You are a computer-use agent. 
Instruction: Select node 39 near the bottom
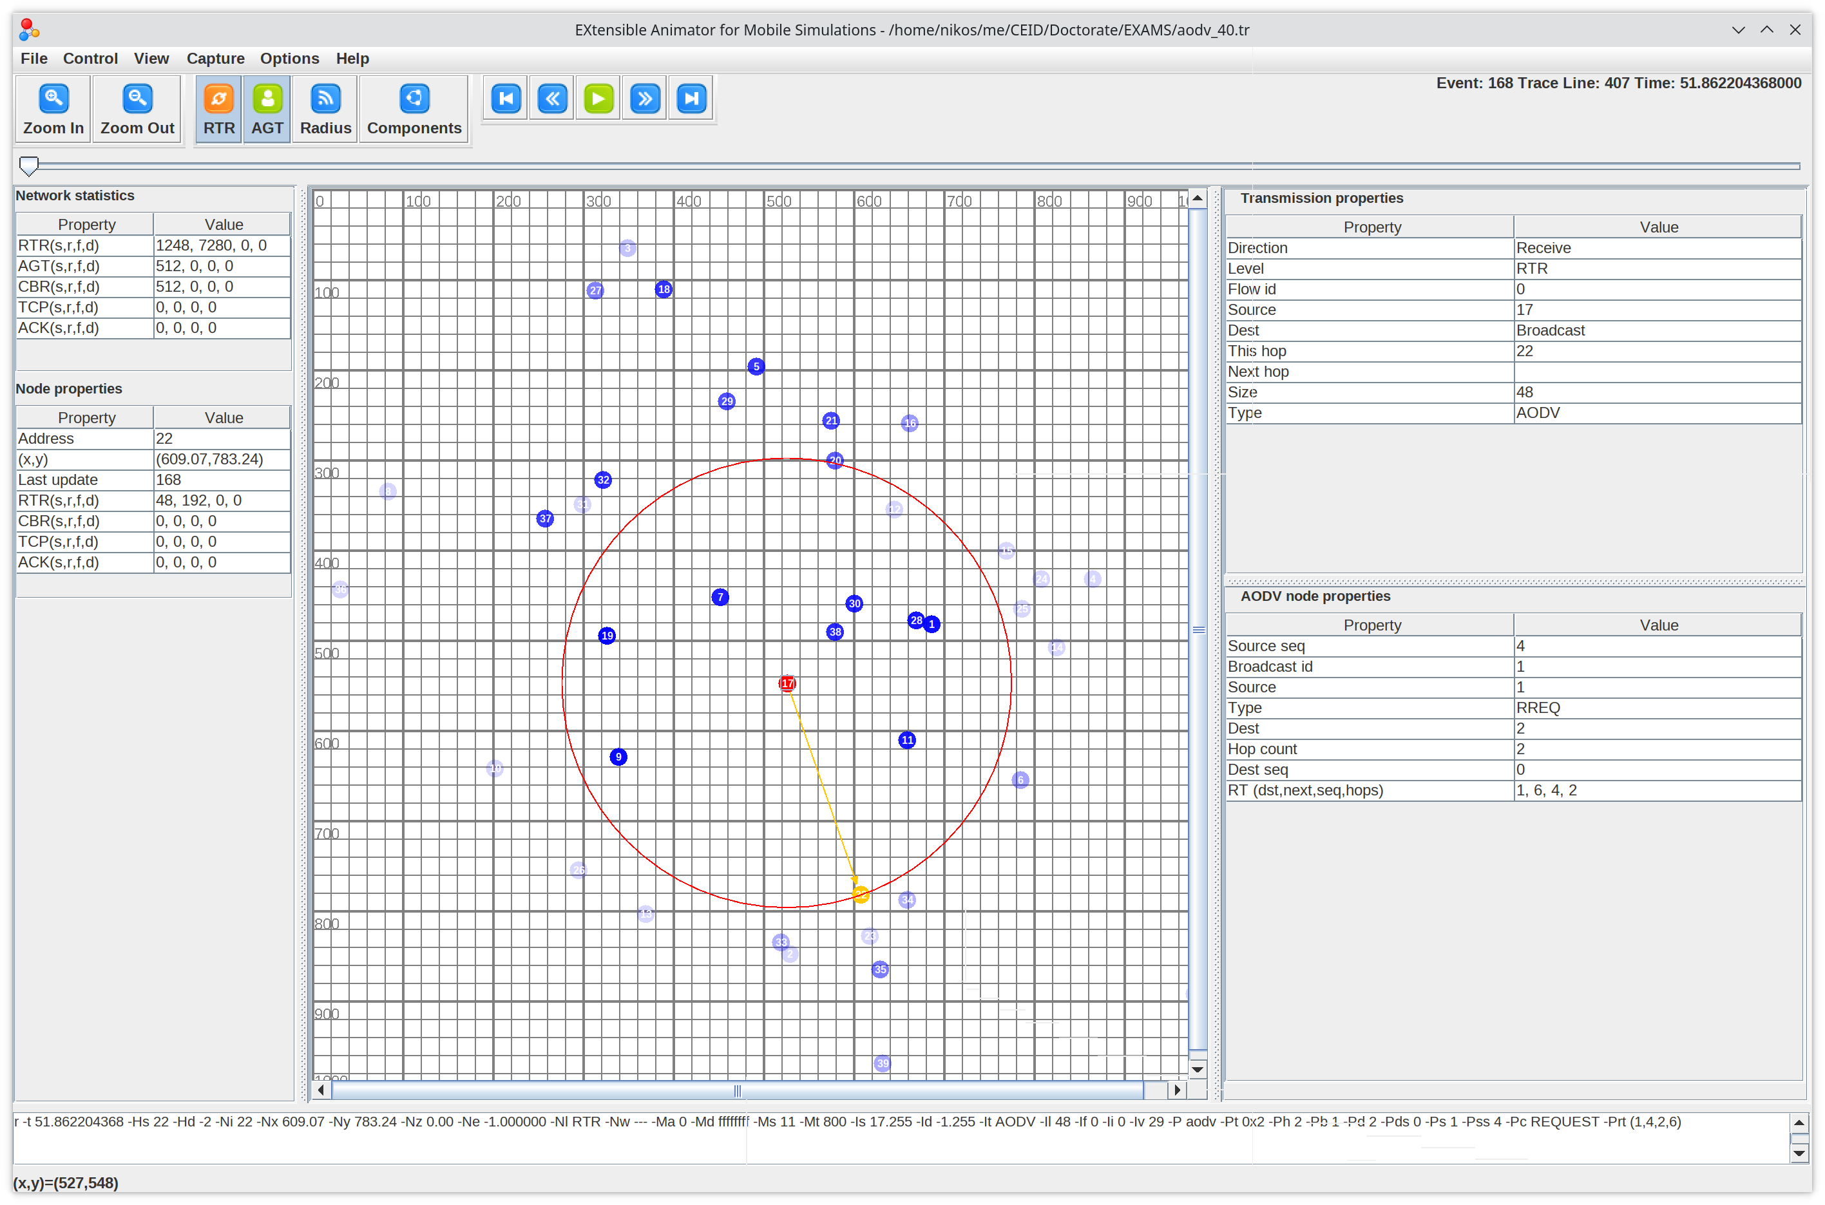tap(883, 1063)
